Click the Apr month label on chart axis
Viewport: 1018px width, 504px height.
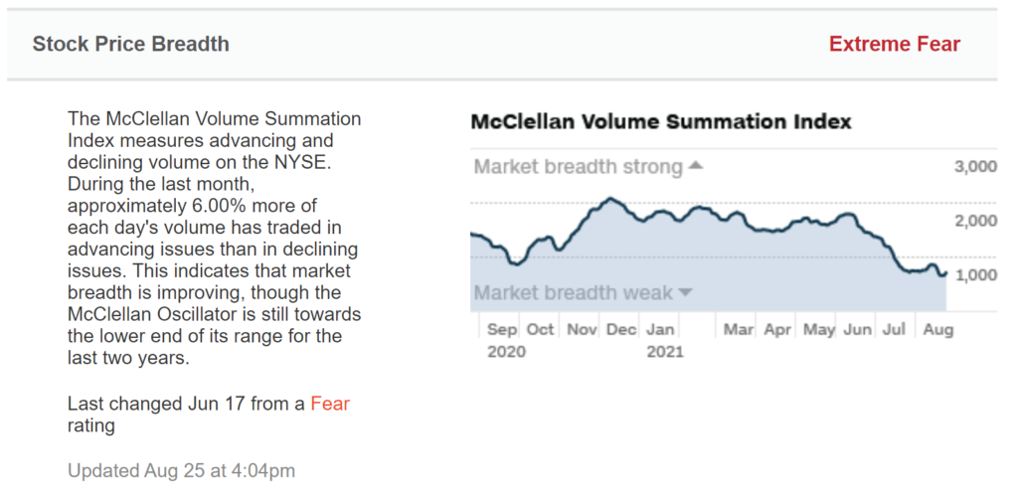tap(778, 329)
